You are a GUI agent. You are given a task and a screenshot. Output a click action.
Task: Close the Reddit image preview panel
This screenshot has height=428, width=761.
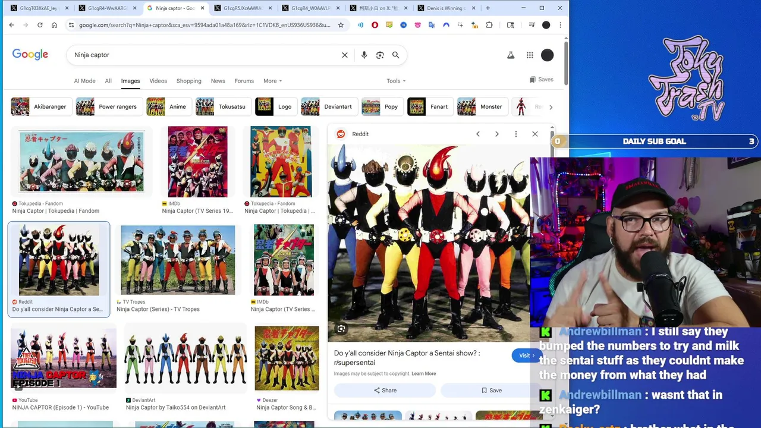(x=534, y=134)
